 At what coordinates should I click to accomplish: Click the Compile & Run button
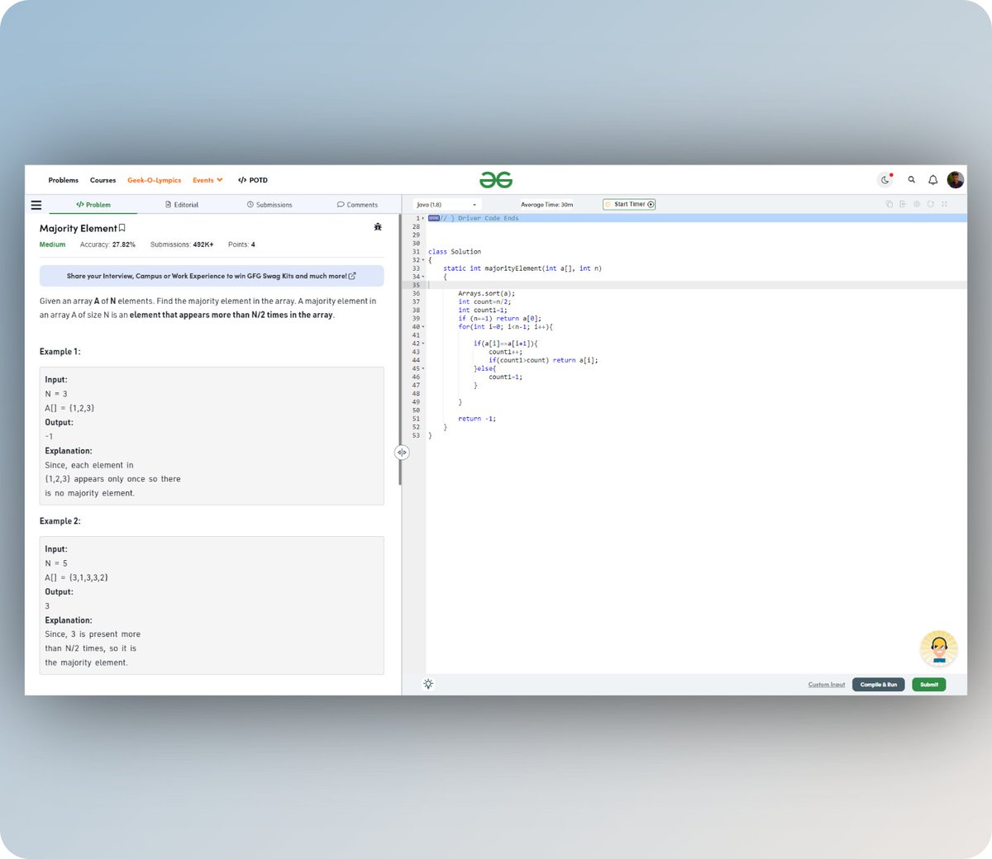tap(878, 685)
